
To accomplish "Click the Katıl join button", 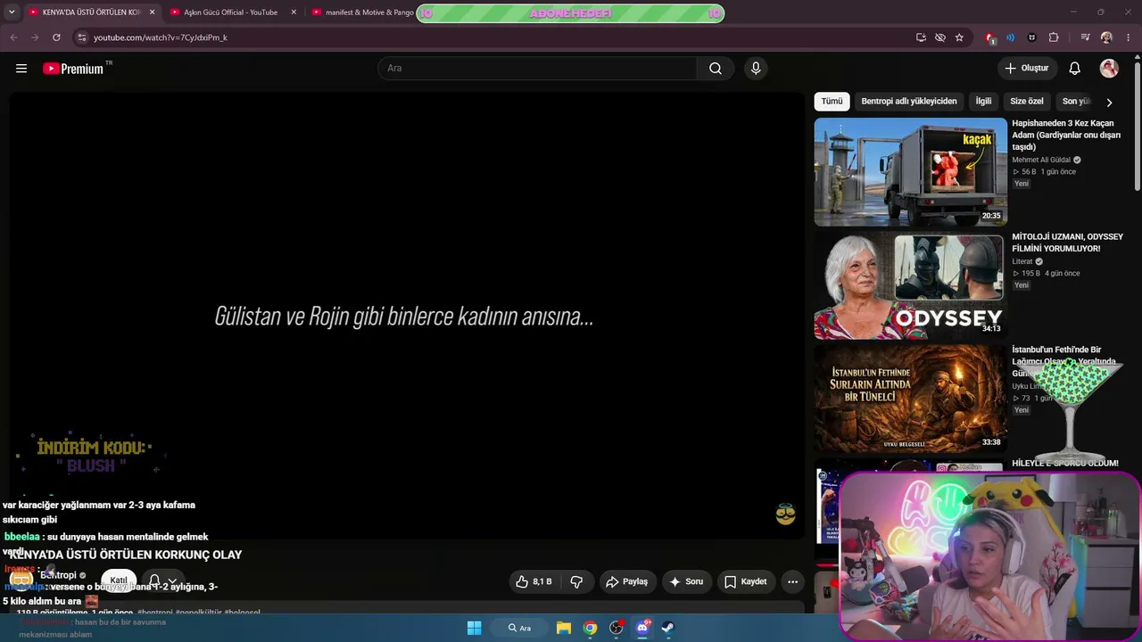I will click(119, 580).
